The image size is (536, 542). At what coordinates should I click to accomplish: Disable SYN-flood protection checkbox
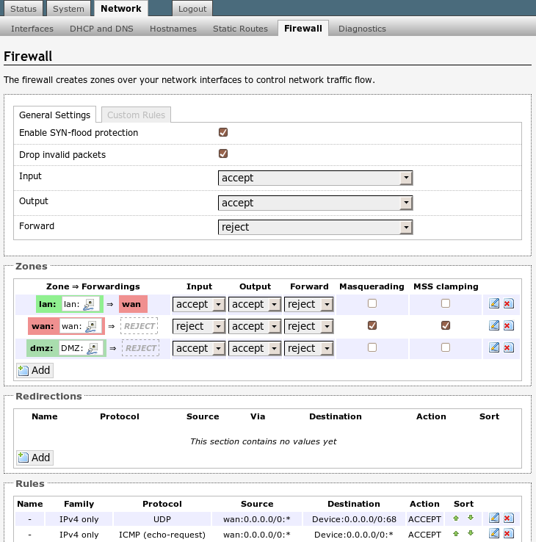coord(223,133)
